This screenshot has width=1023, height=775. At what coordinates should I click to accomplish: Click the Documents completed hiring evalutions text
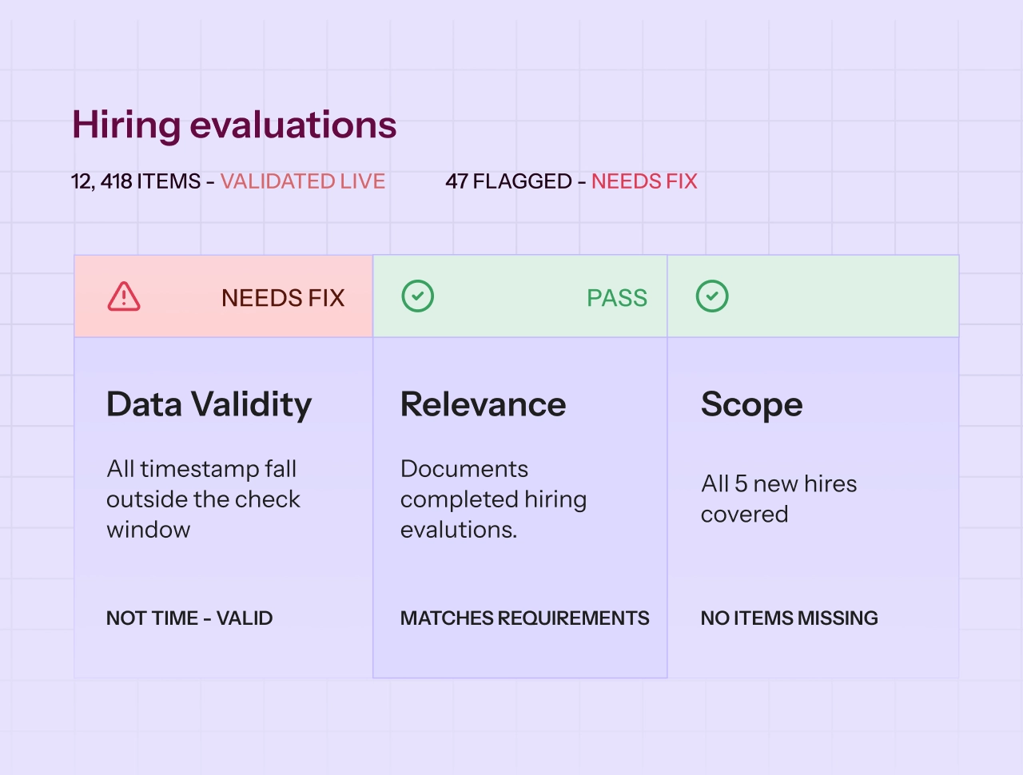click(494, 499)
